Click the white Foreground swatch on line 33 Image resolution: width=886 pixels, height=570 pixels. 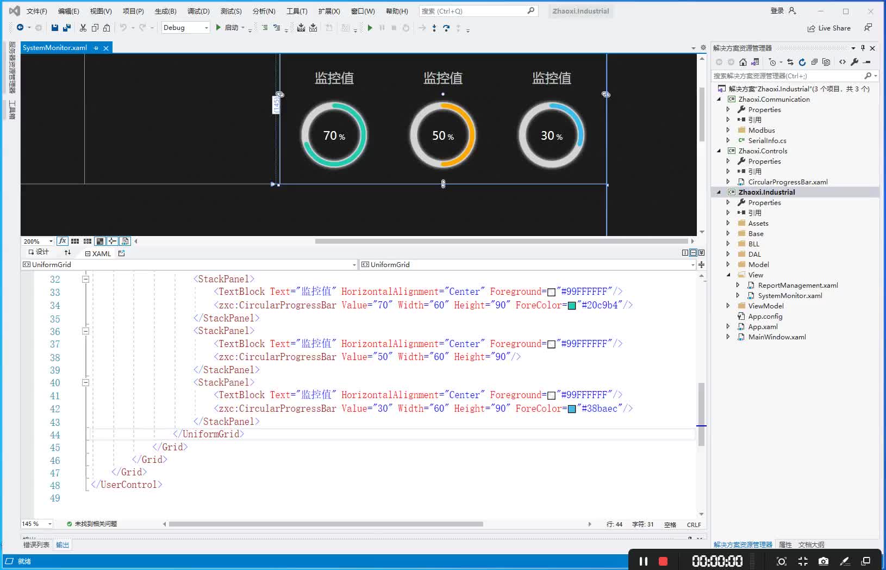(552, 292)
